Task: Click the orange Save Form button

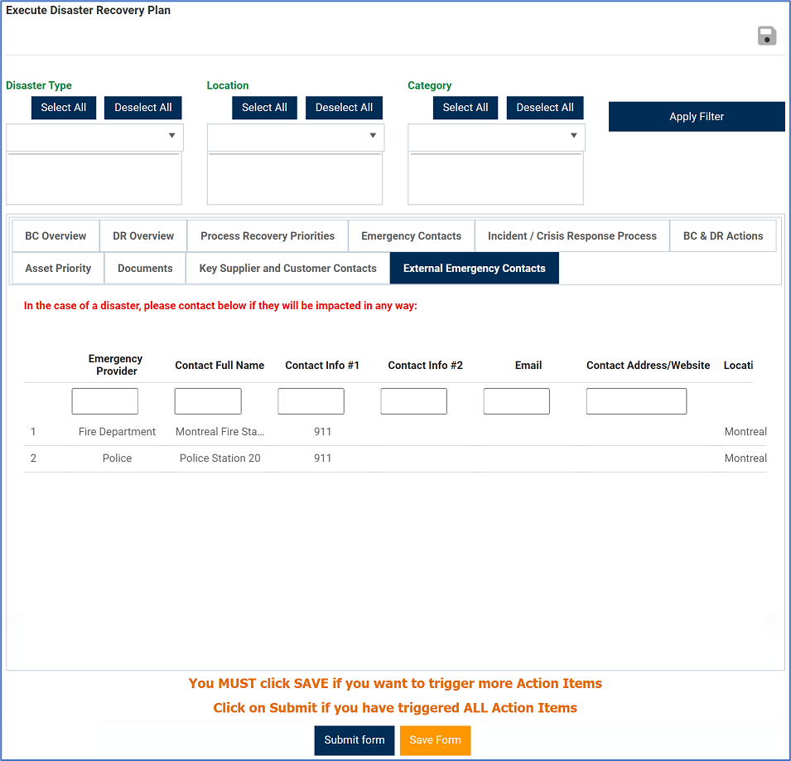Action: tap(435, 740)
